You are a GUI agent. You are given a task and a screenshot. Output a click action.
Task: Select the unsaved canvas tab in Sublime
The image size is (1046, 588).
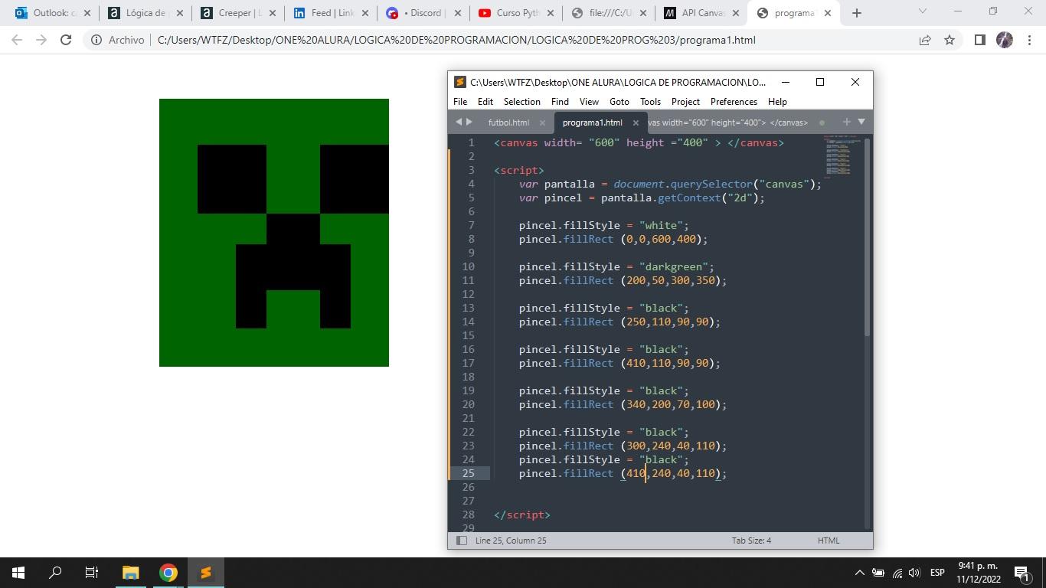coord(727,122)
